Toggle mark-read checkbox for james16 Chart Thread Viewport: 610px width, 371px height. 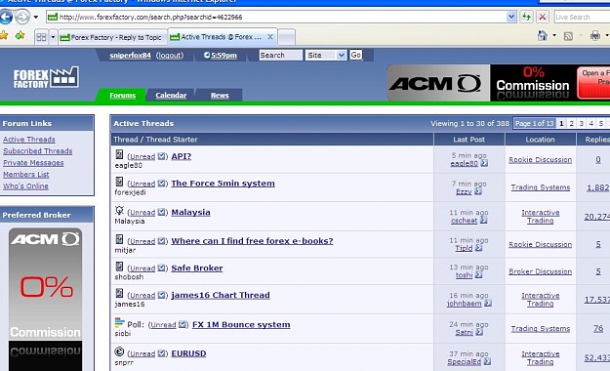pos(161,295)
